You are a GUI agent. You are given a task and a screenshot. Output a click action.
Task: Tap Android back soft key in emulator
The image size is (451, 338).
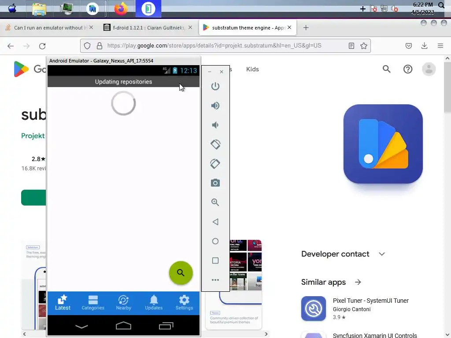pyautogui.click(x=81, y=326)
